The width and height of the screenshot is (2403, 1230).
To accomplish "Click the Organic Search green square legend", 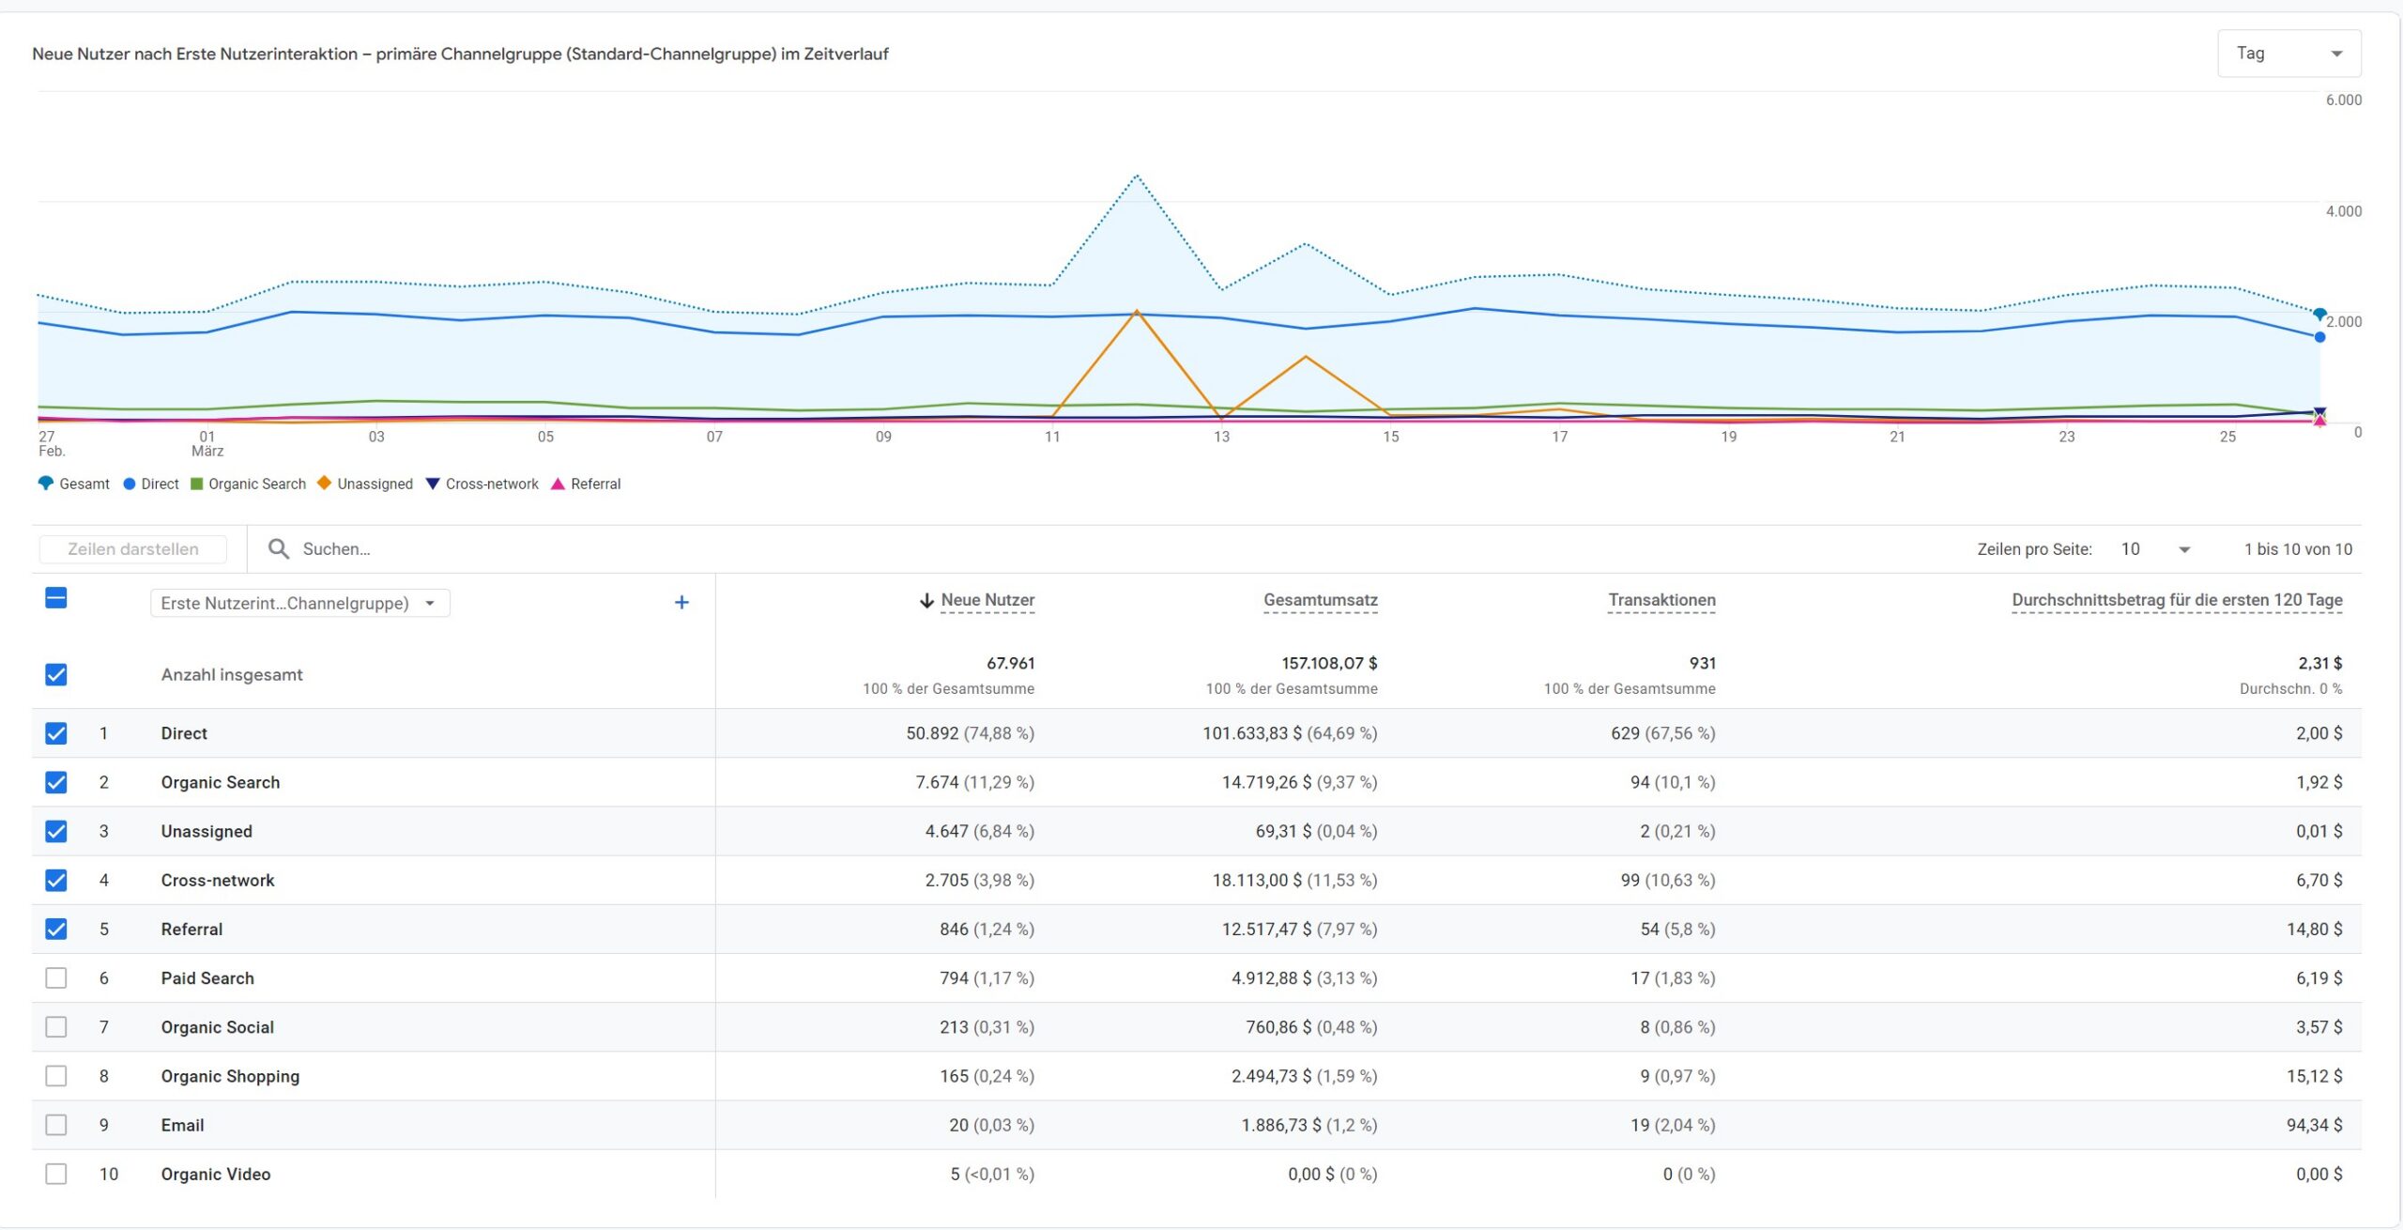I will 196,484.
